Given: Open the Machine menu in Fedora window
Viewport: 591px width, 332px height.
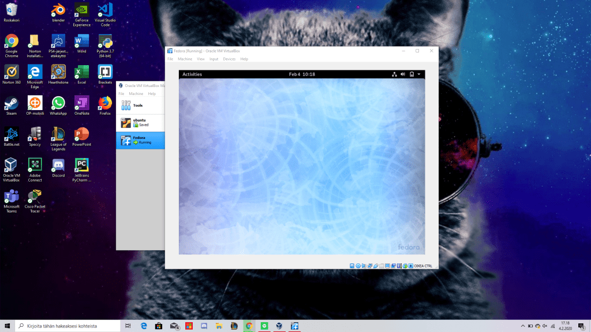Looking at the screenshot, I should [x=185, y=59].
